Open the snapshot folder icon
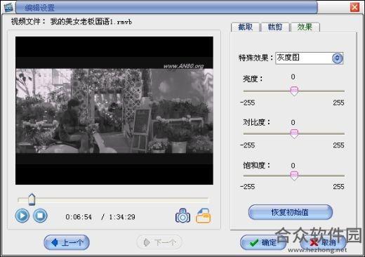 point(203,216)
